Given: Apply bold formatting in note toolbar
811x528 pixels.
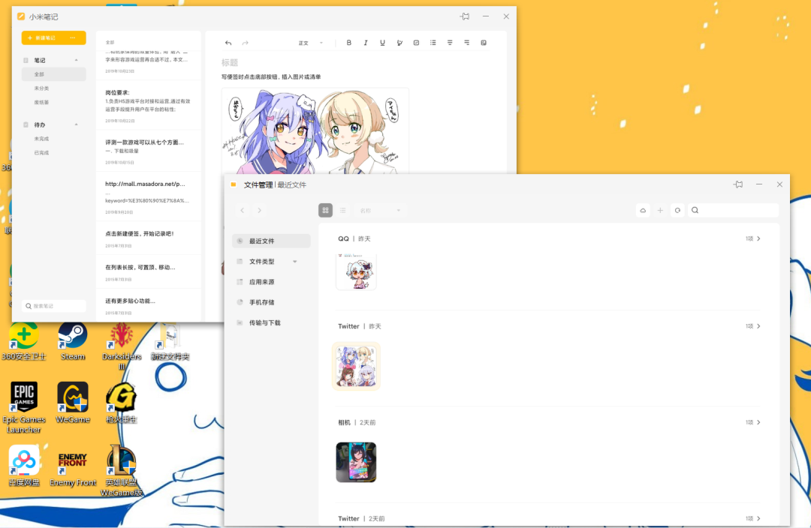Looking at the screenshot, I should [x=348, y=43].
